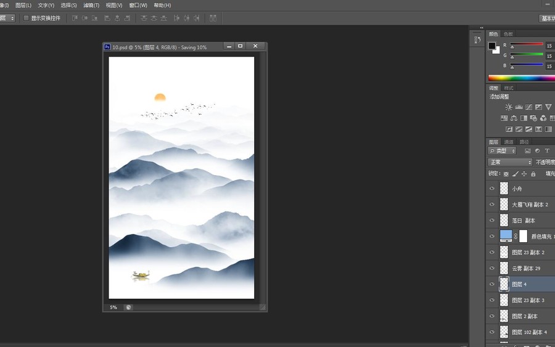This screenshot has height=347, width=555.
Task: Click the align left edges icon
Action: (x=107, y=18)
